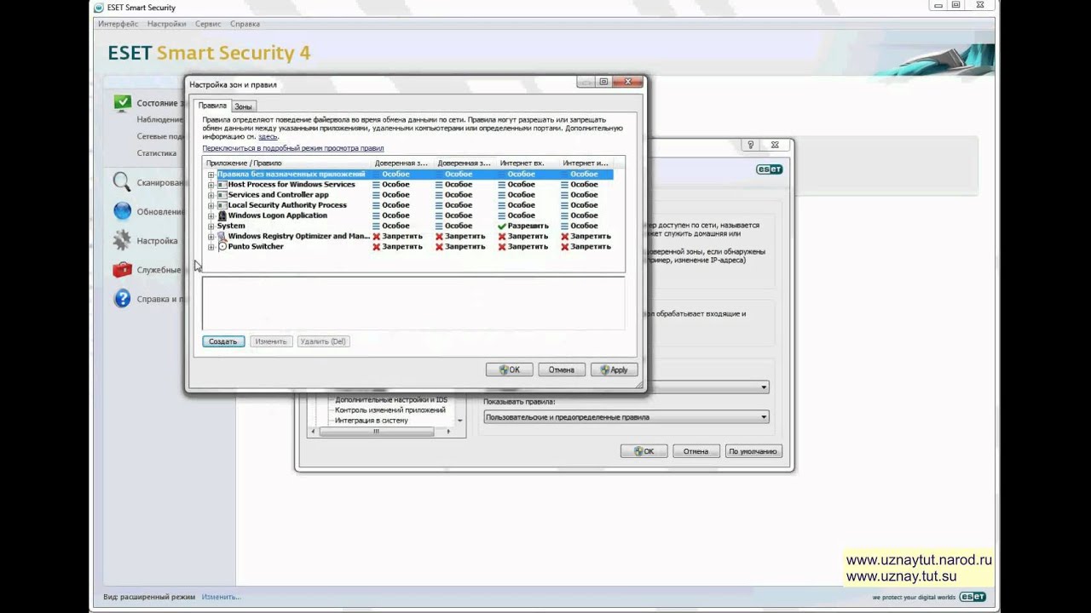Click the protection status monitor icon in the sidebar
This screenshot has width=1091, height=613.
pos(123,103)
